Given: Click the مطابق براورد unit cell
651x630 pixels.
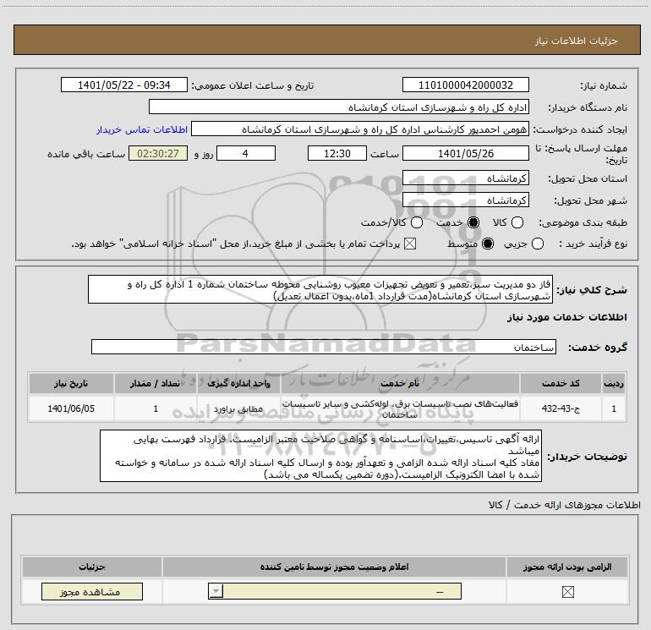Looking at the screenshot, I should [x=238, y=408].
